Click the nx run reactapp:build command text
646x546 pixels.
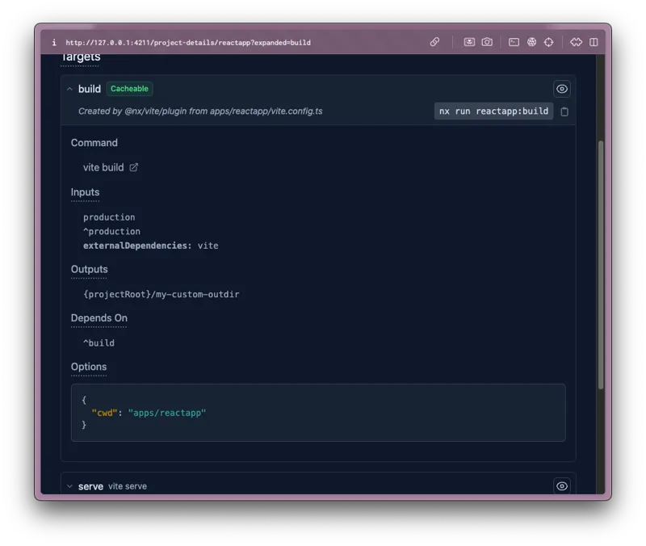click(493, 111)
